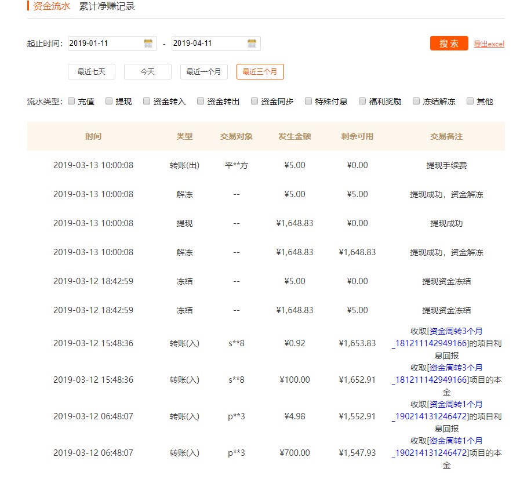531x486 pixels.
Task: Click the 搜索 button
Action: pyautogui.click(x=448, y=43)
